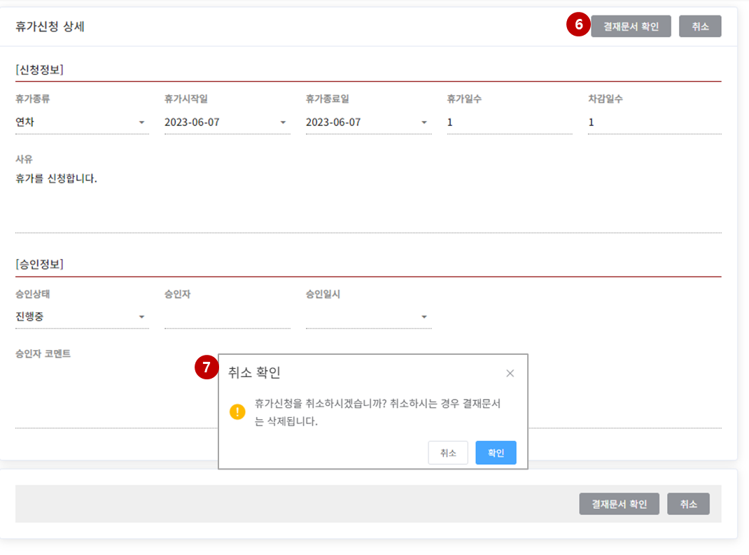Click the red number 7 marker badge
The height and width of the screenshot is (555, 749).
click(206, 367)
